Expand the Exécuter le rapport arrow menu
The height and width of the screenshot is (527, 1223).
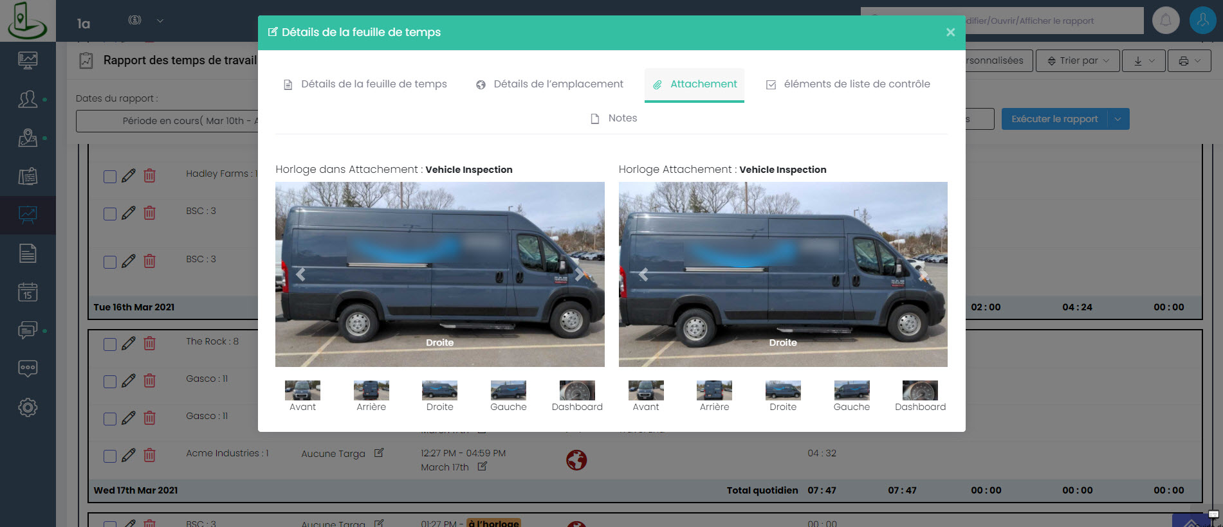(1118, 119)
